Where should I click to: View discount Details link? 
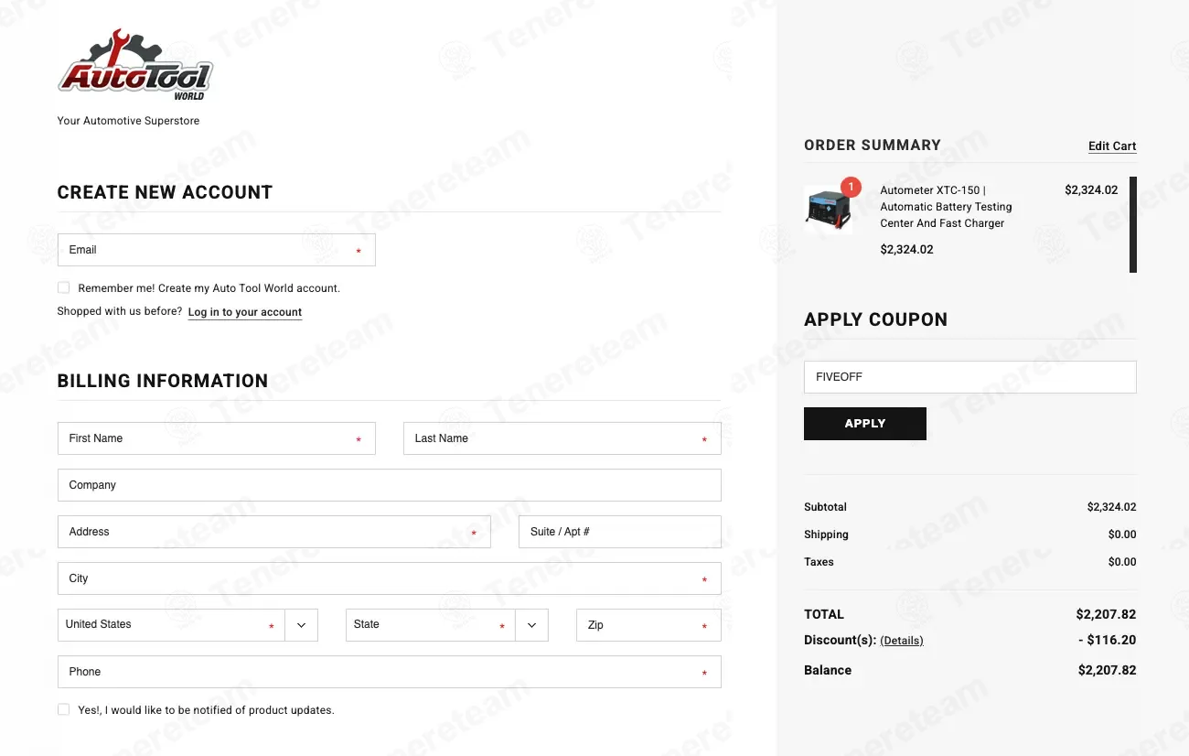[x=901, y=641]
